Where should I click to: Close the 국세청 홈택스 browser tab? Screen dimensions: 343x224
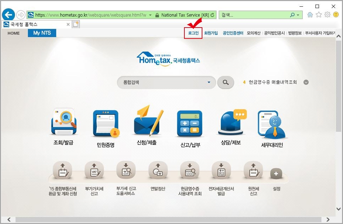68,24
